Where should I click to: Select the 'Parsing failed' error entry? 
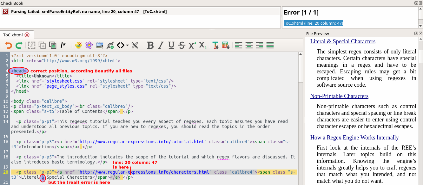[x=140, y=11]
